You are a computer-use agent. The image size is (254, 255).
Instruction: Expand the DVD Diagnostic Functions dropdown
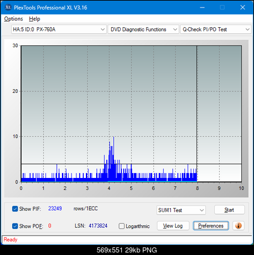[143, 30]
